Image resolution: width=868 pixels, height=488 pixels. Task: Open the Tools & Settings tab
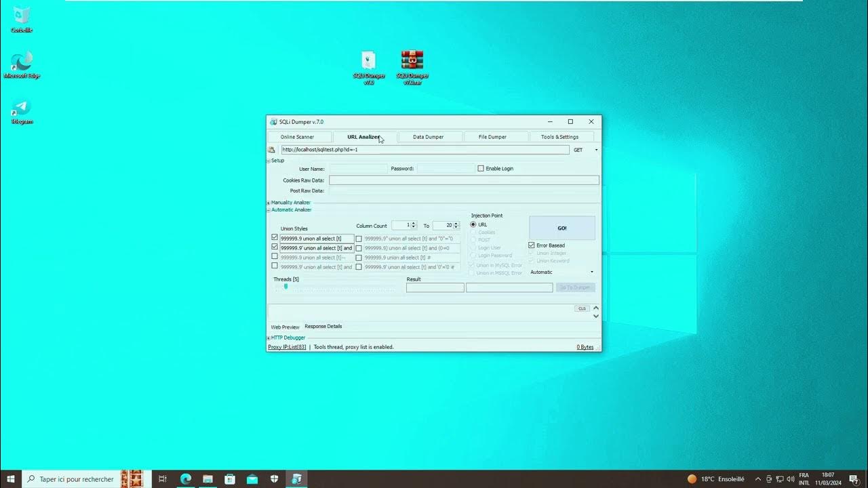pyautogui.click(x=559, y=137)
